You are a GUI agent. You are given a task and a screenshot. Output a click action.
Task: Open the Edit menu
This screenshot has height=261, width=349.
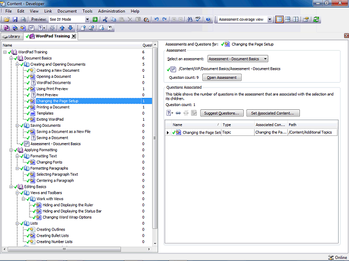coord(21,11)
